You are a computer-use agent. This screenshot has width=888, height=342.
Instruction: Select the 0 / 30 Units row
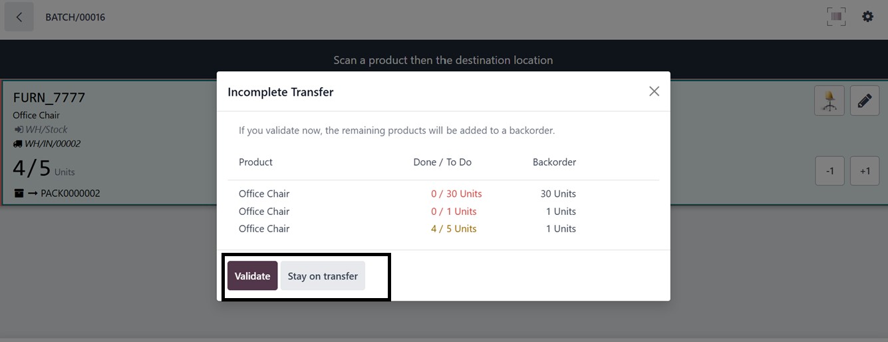click(x=456, y=194)
